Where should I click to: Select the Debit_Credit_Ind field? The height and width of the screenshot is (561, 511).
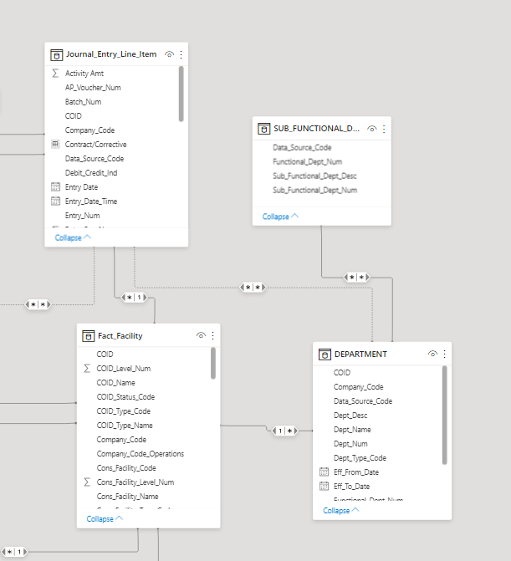click(x=91, y=173)
